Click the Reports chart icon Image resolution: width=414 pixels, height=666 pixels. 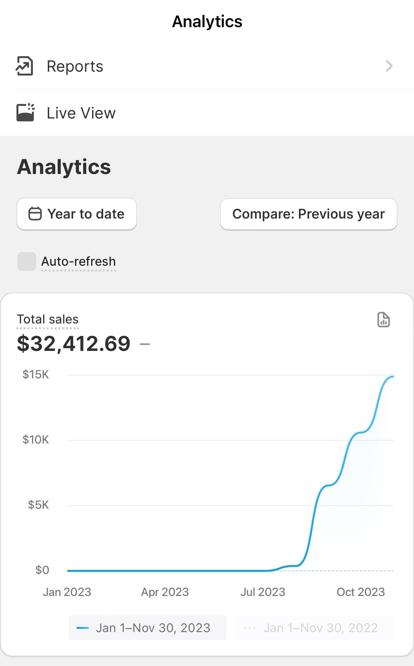pyautogui.click(x=25, y=66)
